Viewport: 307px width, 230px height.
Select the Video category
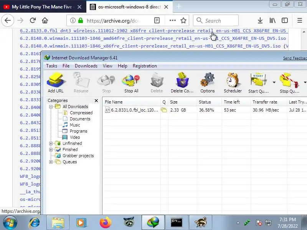(x=75, y=137)
